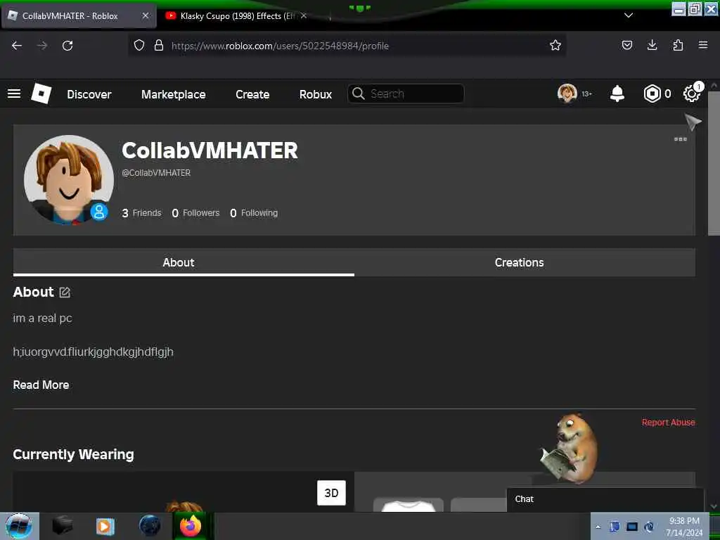Click the hamster reading book sticker
The height and width of the screenshot is (540, 720).
coord(570,448)
